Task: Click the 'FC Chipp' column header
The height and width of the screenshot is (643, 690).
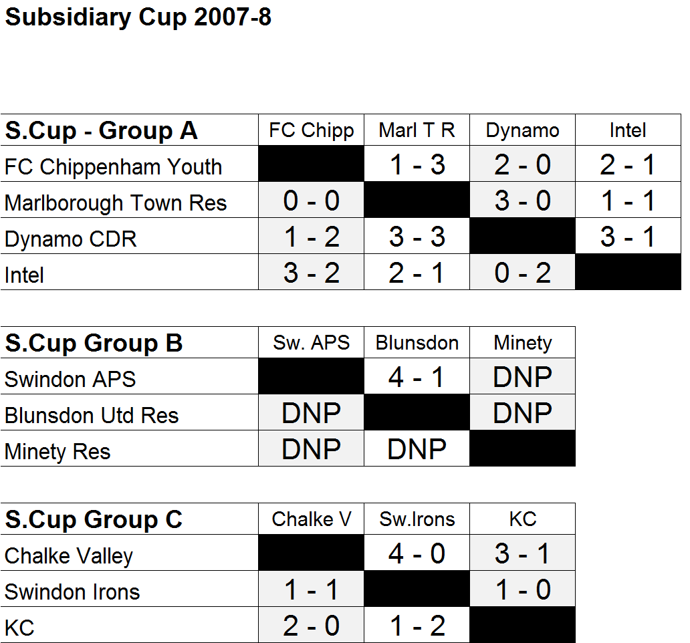Action: pyautogui.click(x=312, y=130)
